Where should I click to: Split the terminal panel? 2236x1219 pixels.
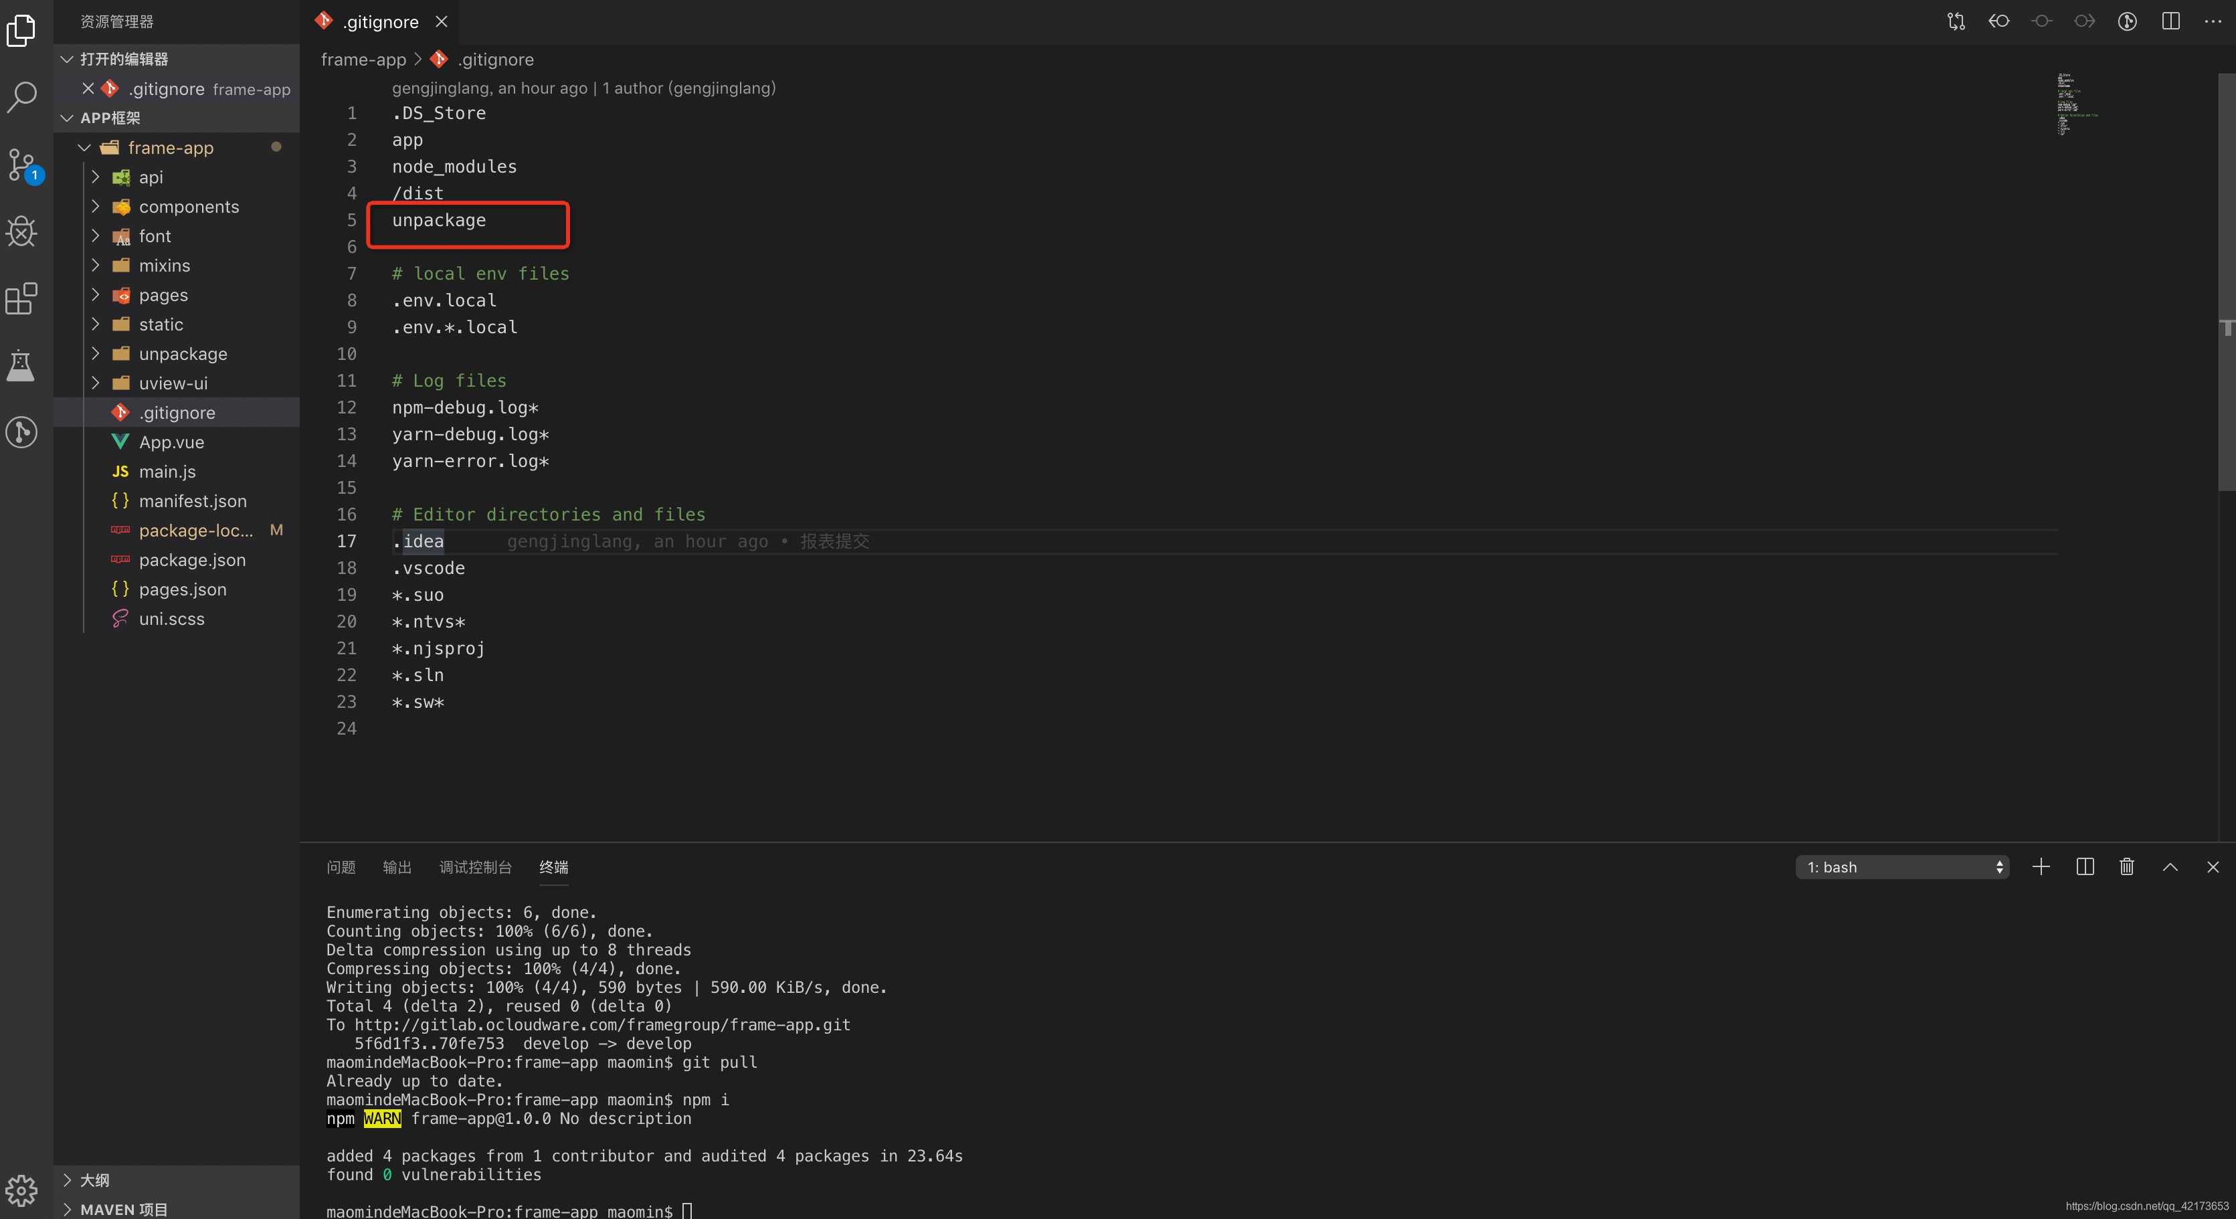tap(2085, 866)
